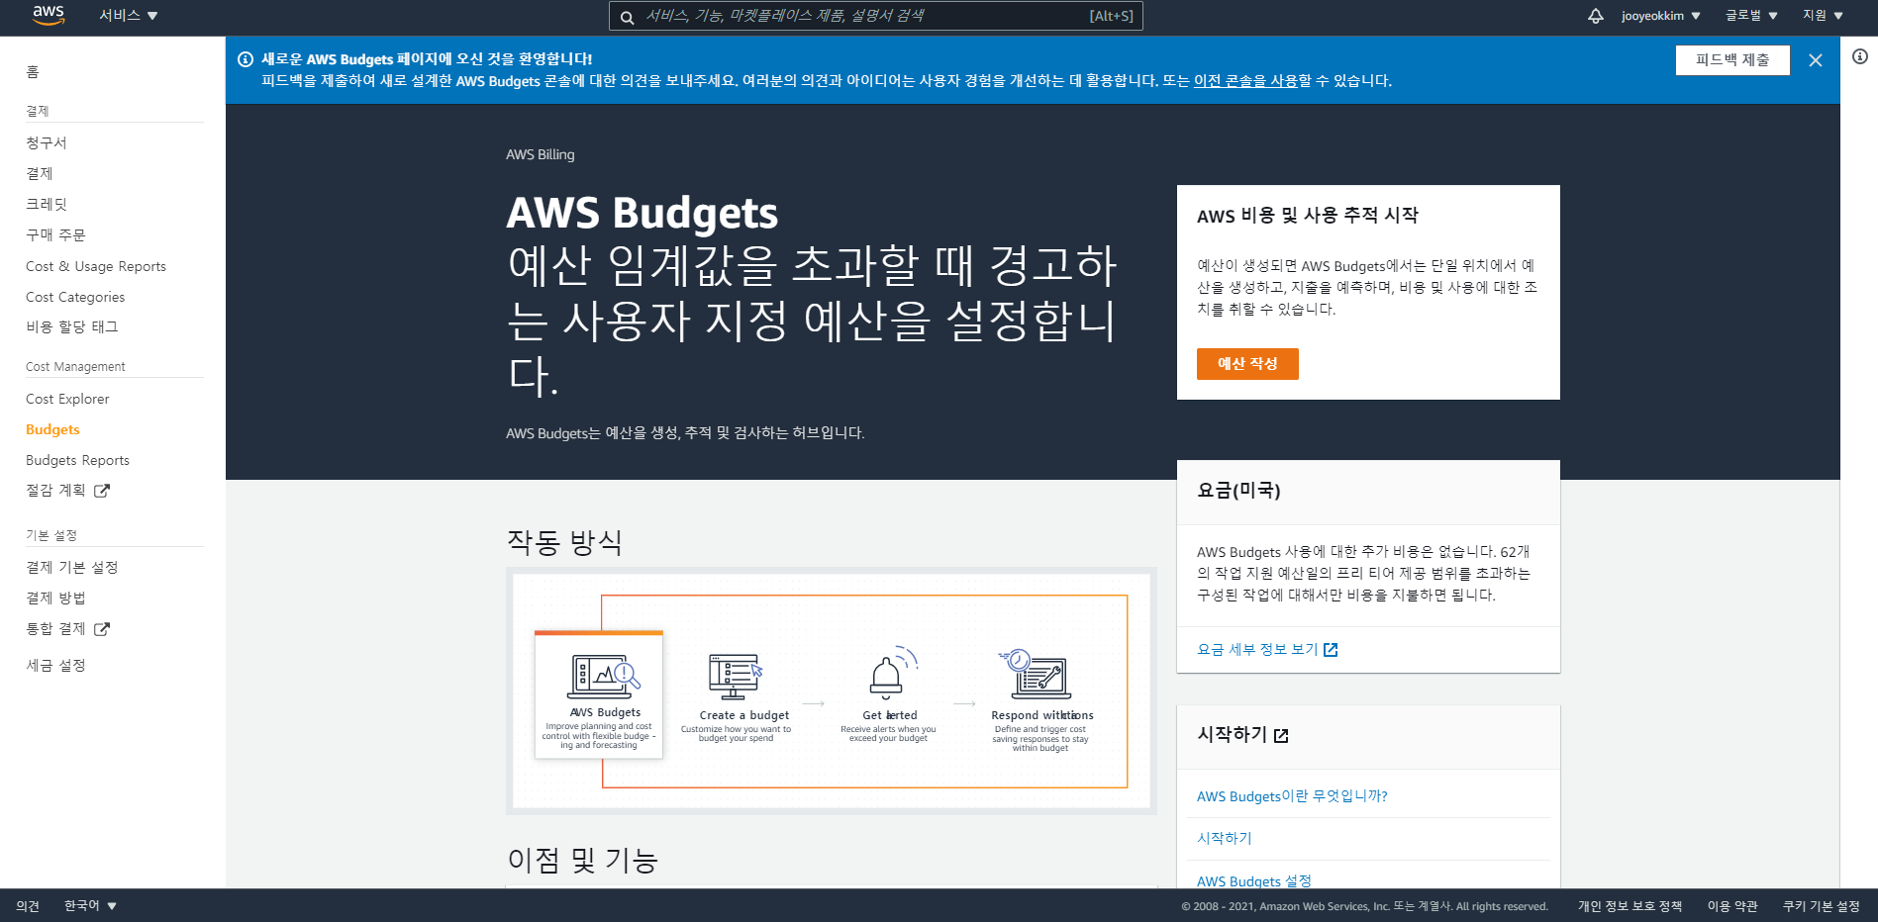Open 비용 할당 태그 in sidebar
This screenshot has height=922, width=1878.
[71, 327]
